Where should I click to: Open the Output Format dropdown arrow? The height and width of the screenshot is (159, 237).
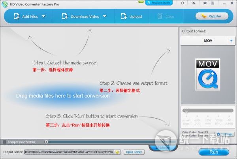231,41
